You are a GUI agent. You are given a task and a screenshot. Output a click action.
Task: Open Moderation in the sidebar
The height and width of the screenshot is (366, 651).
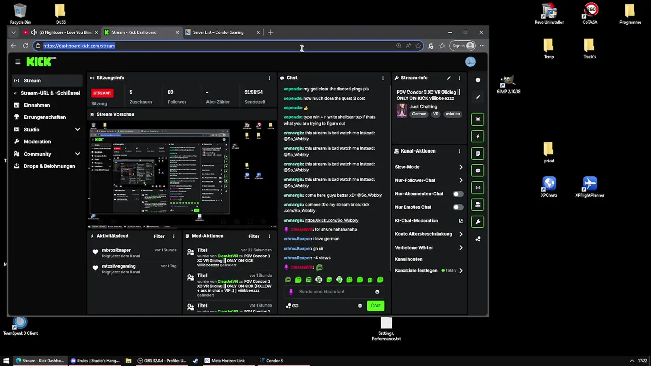pos(47,142)
